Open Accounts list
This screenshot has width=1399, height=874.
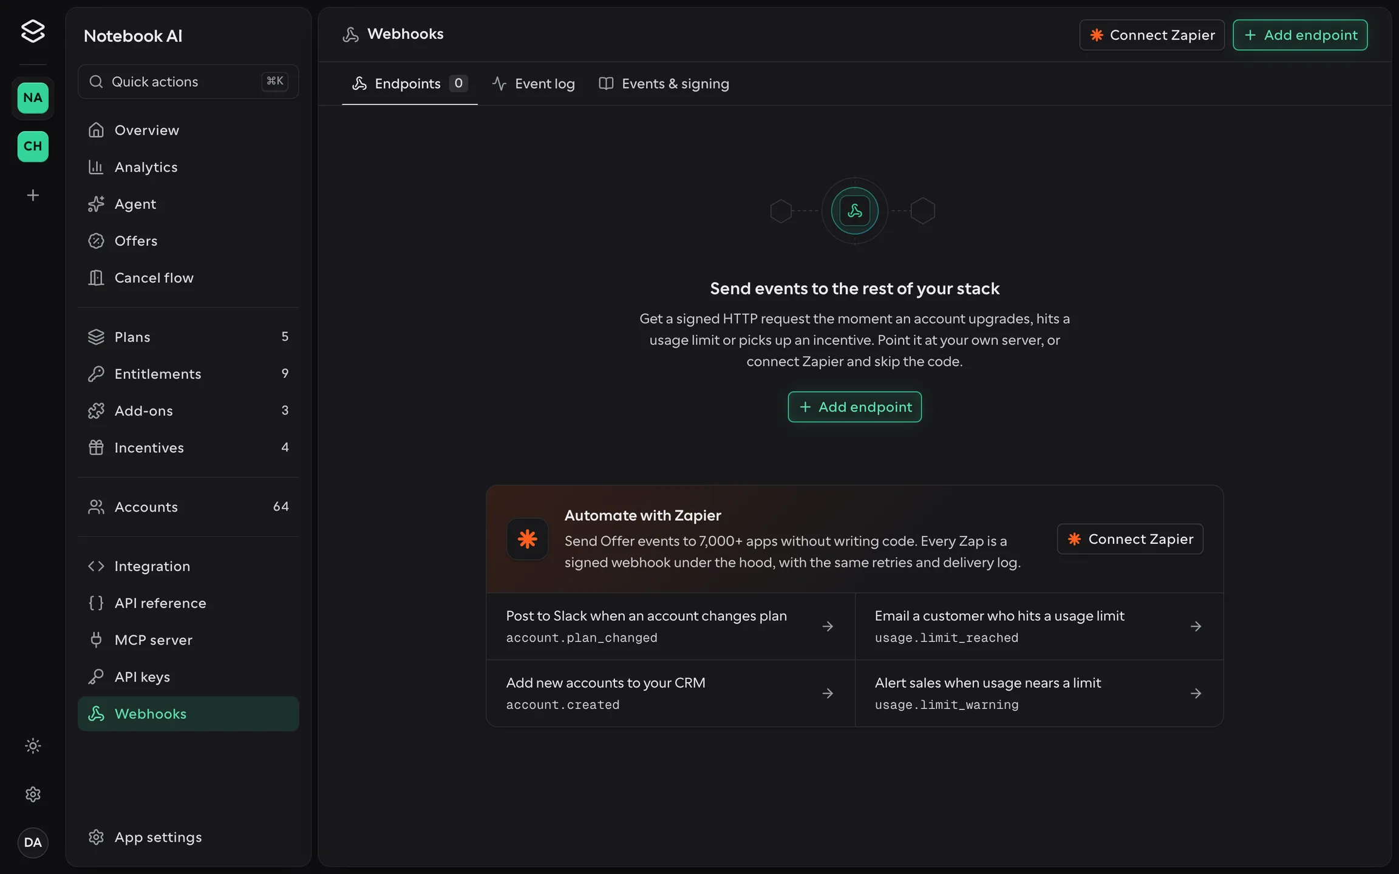[188, 507]
